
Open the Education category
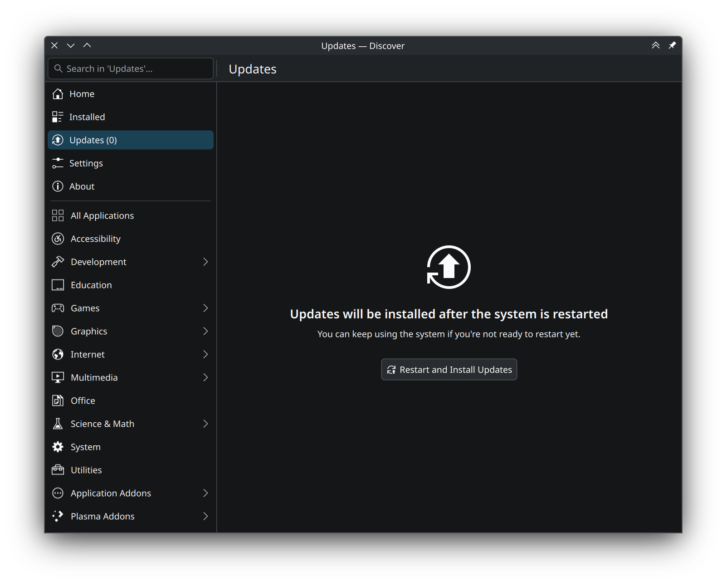tap(131, 285)
